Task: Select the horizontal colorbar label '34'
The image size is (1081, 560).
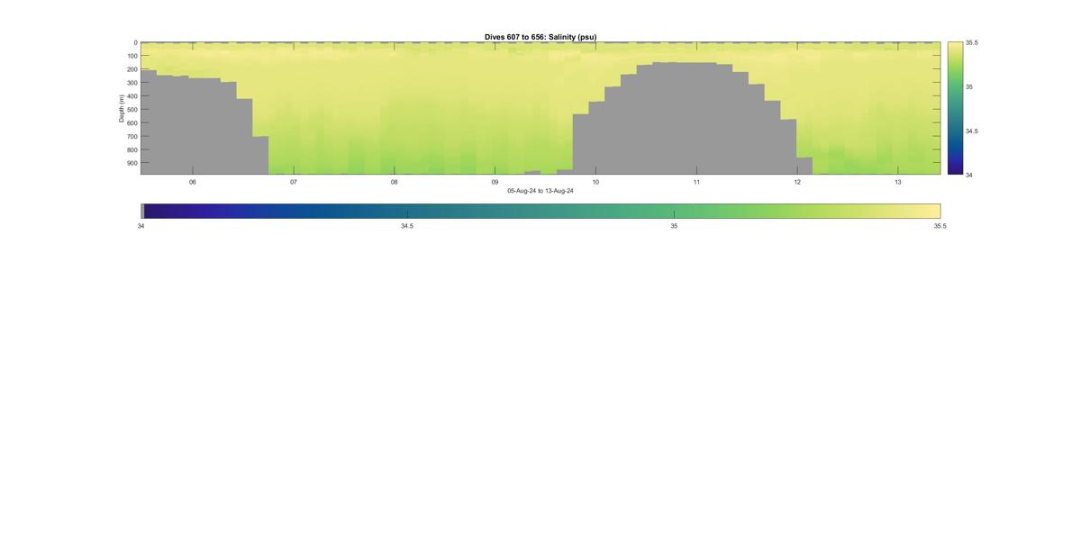Action: coord(141,226)
